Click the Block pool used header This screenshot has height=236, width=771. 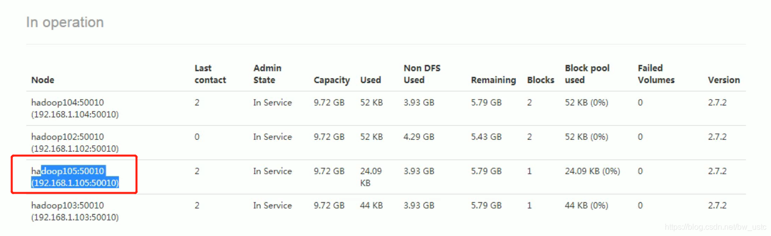(587, 74)
